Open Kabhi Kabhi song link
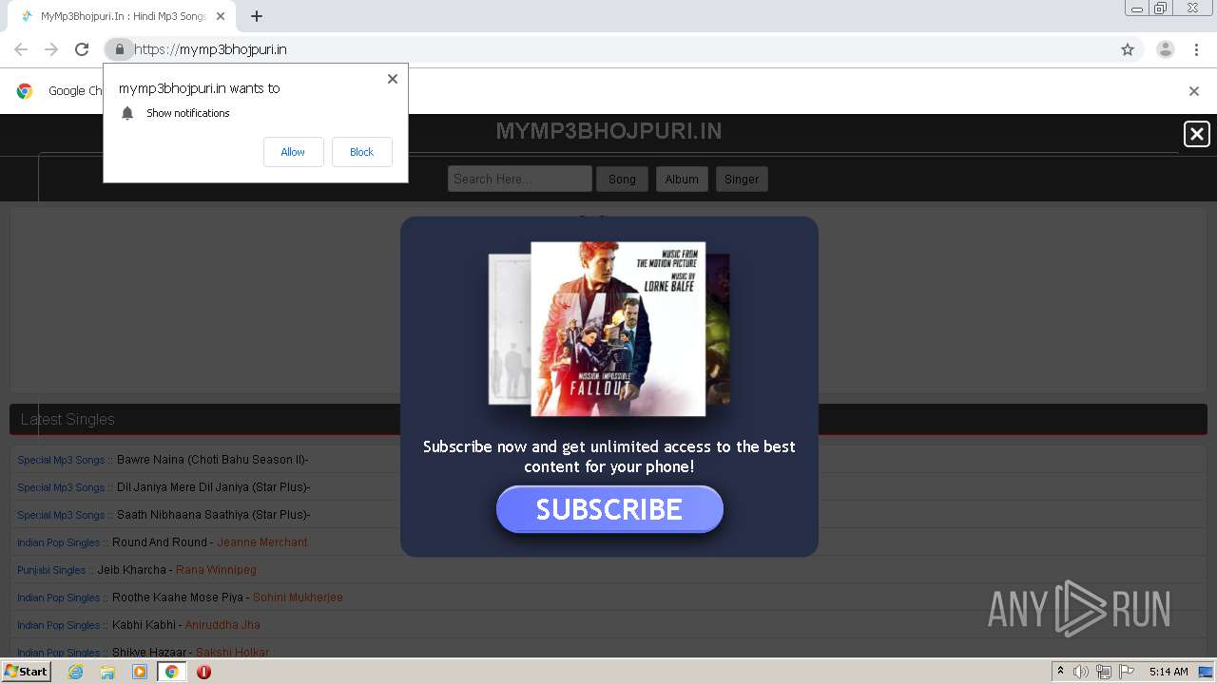The height and width of the screenshot is (684, 1217). pos(144,625)
